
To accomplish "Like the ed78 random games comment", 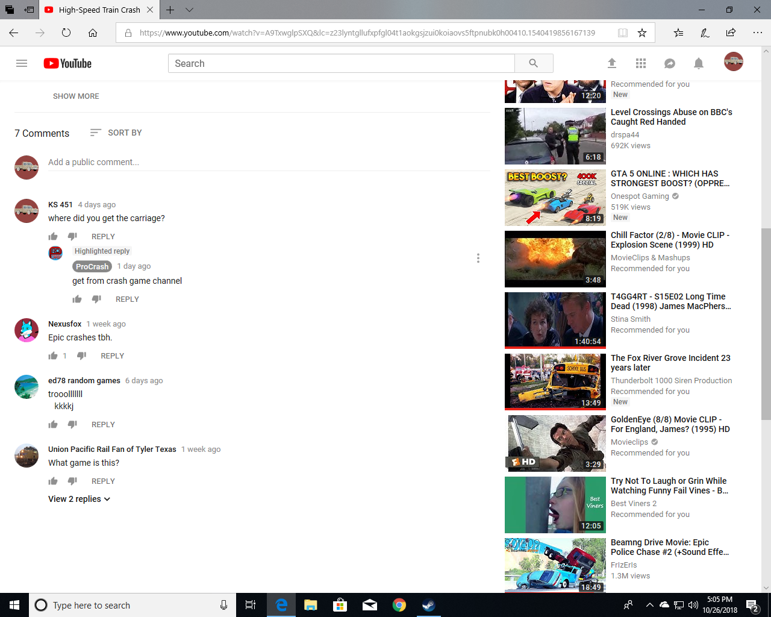I will [x=53, y=425].
